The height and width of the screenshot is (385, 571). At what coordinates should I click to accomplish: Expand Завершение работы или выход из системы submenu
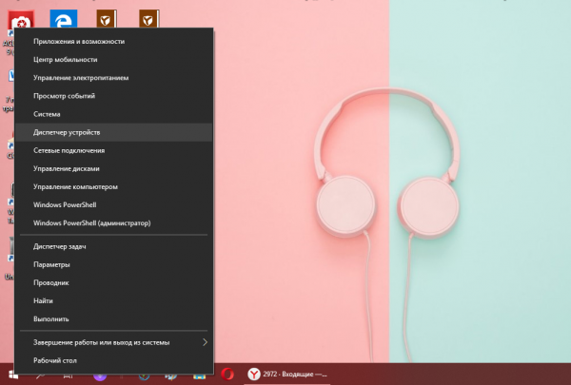pos(113,342)
